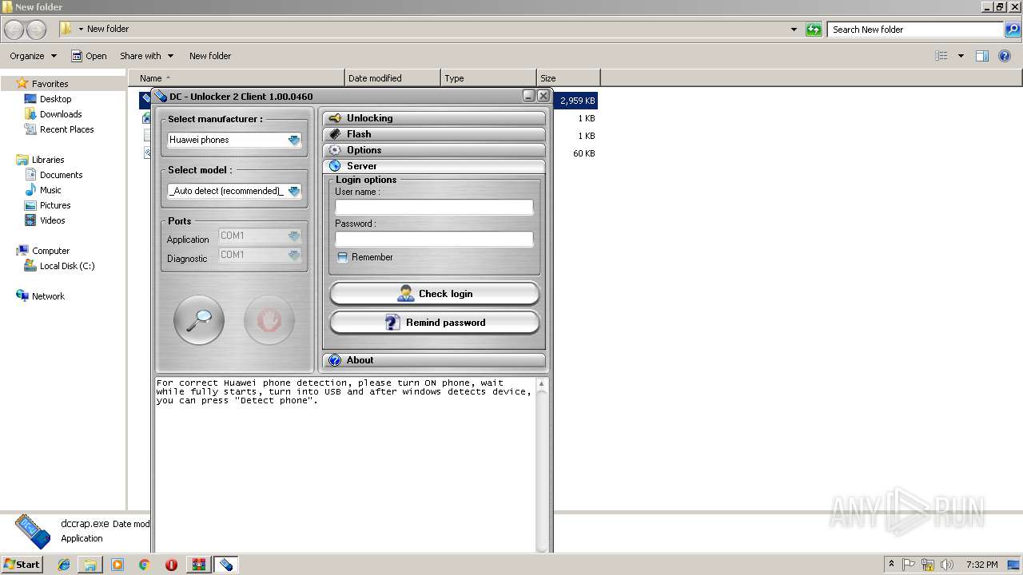The width and height of the screenshot is (1023, 575).
Task: Click the search magnifier in Explorer
Action: 1013,30
